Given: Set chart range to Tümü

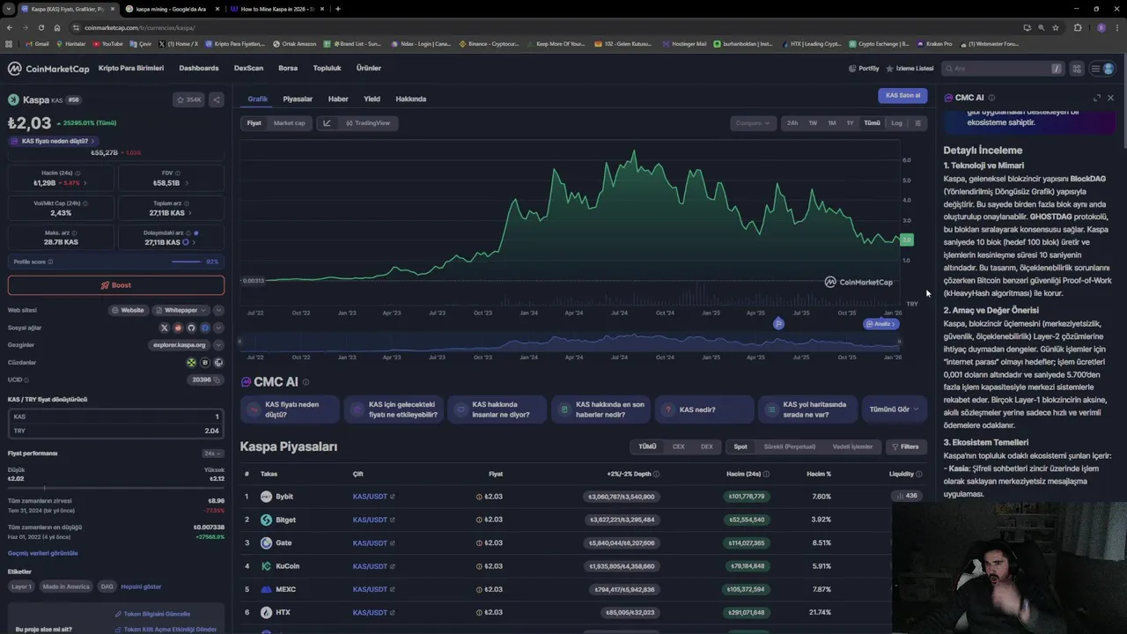Looking at the screenshot, I should click(x=872, y=123).
